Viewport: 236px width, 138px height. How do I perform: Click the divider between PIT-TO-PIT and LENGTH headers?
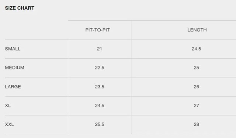pos(131,30)
